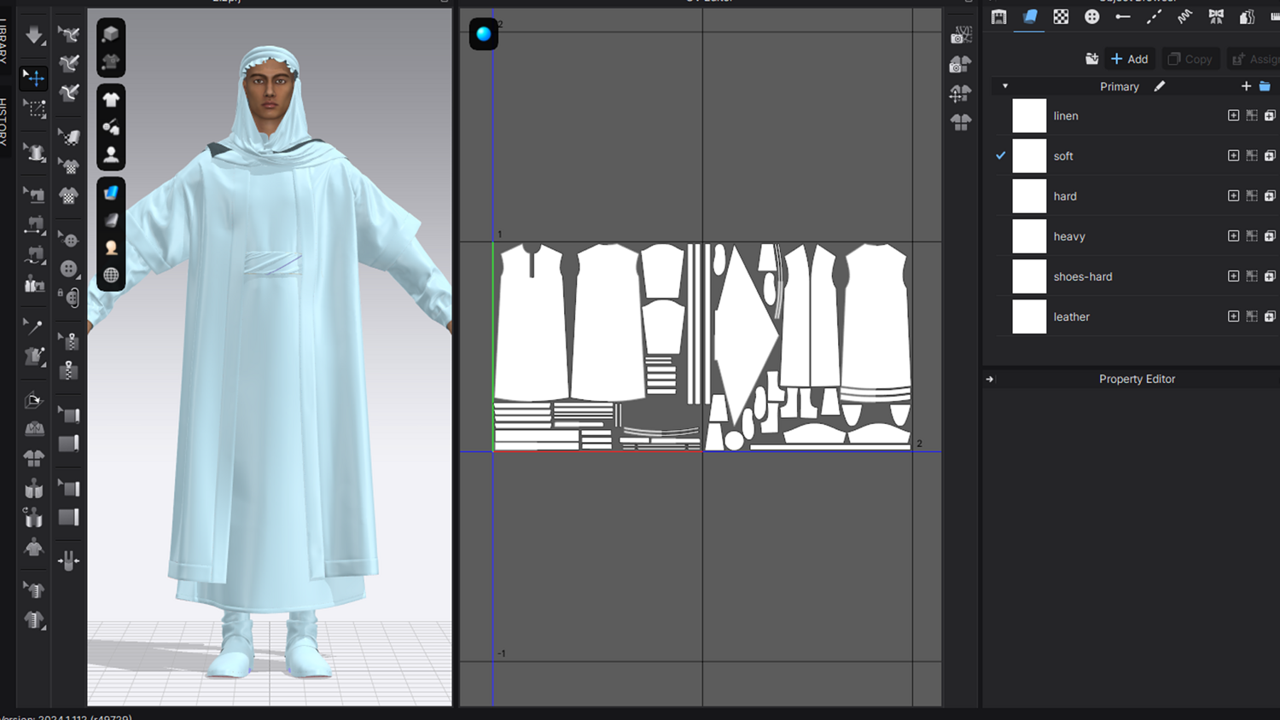
Task: Click the leather fabric color swatch
Action: [x=1029, y=316]
